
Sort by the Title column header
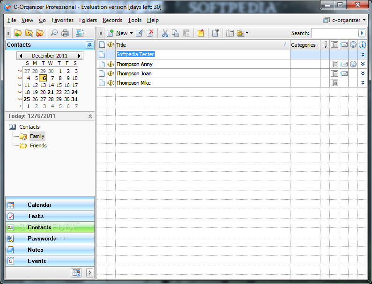pos(202,45)
